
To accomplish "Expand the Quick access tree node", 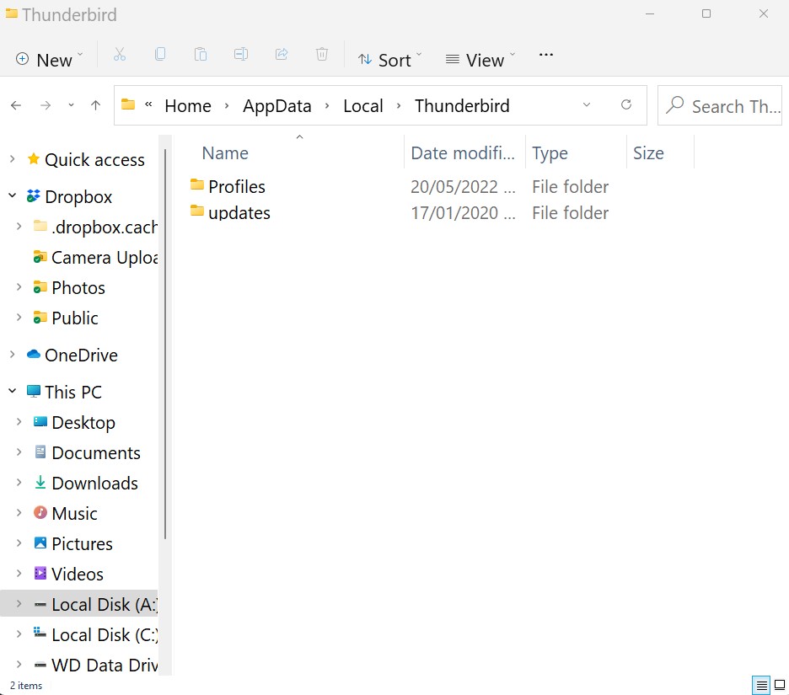I will 12,159.
